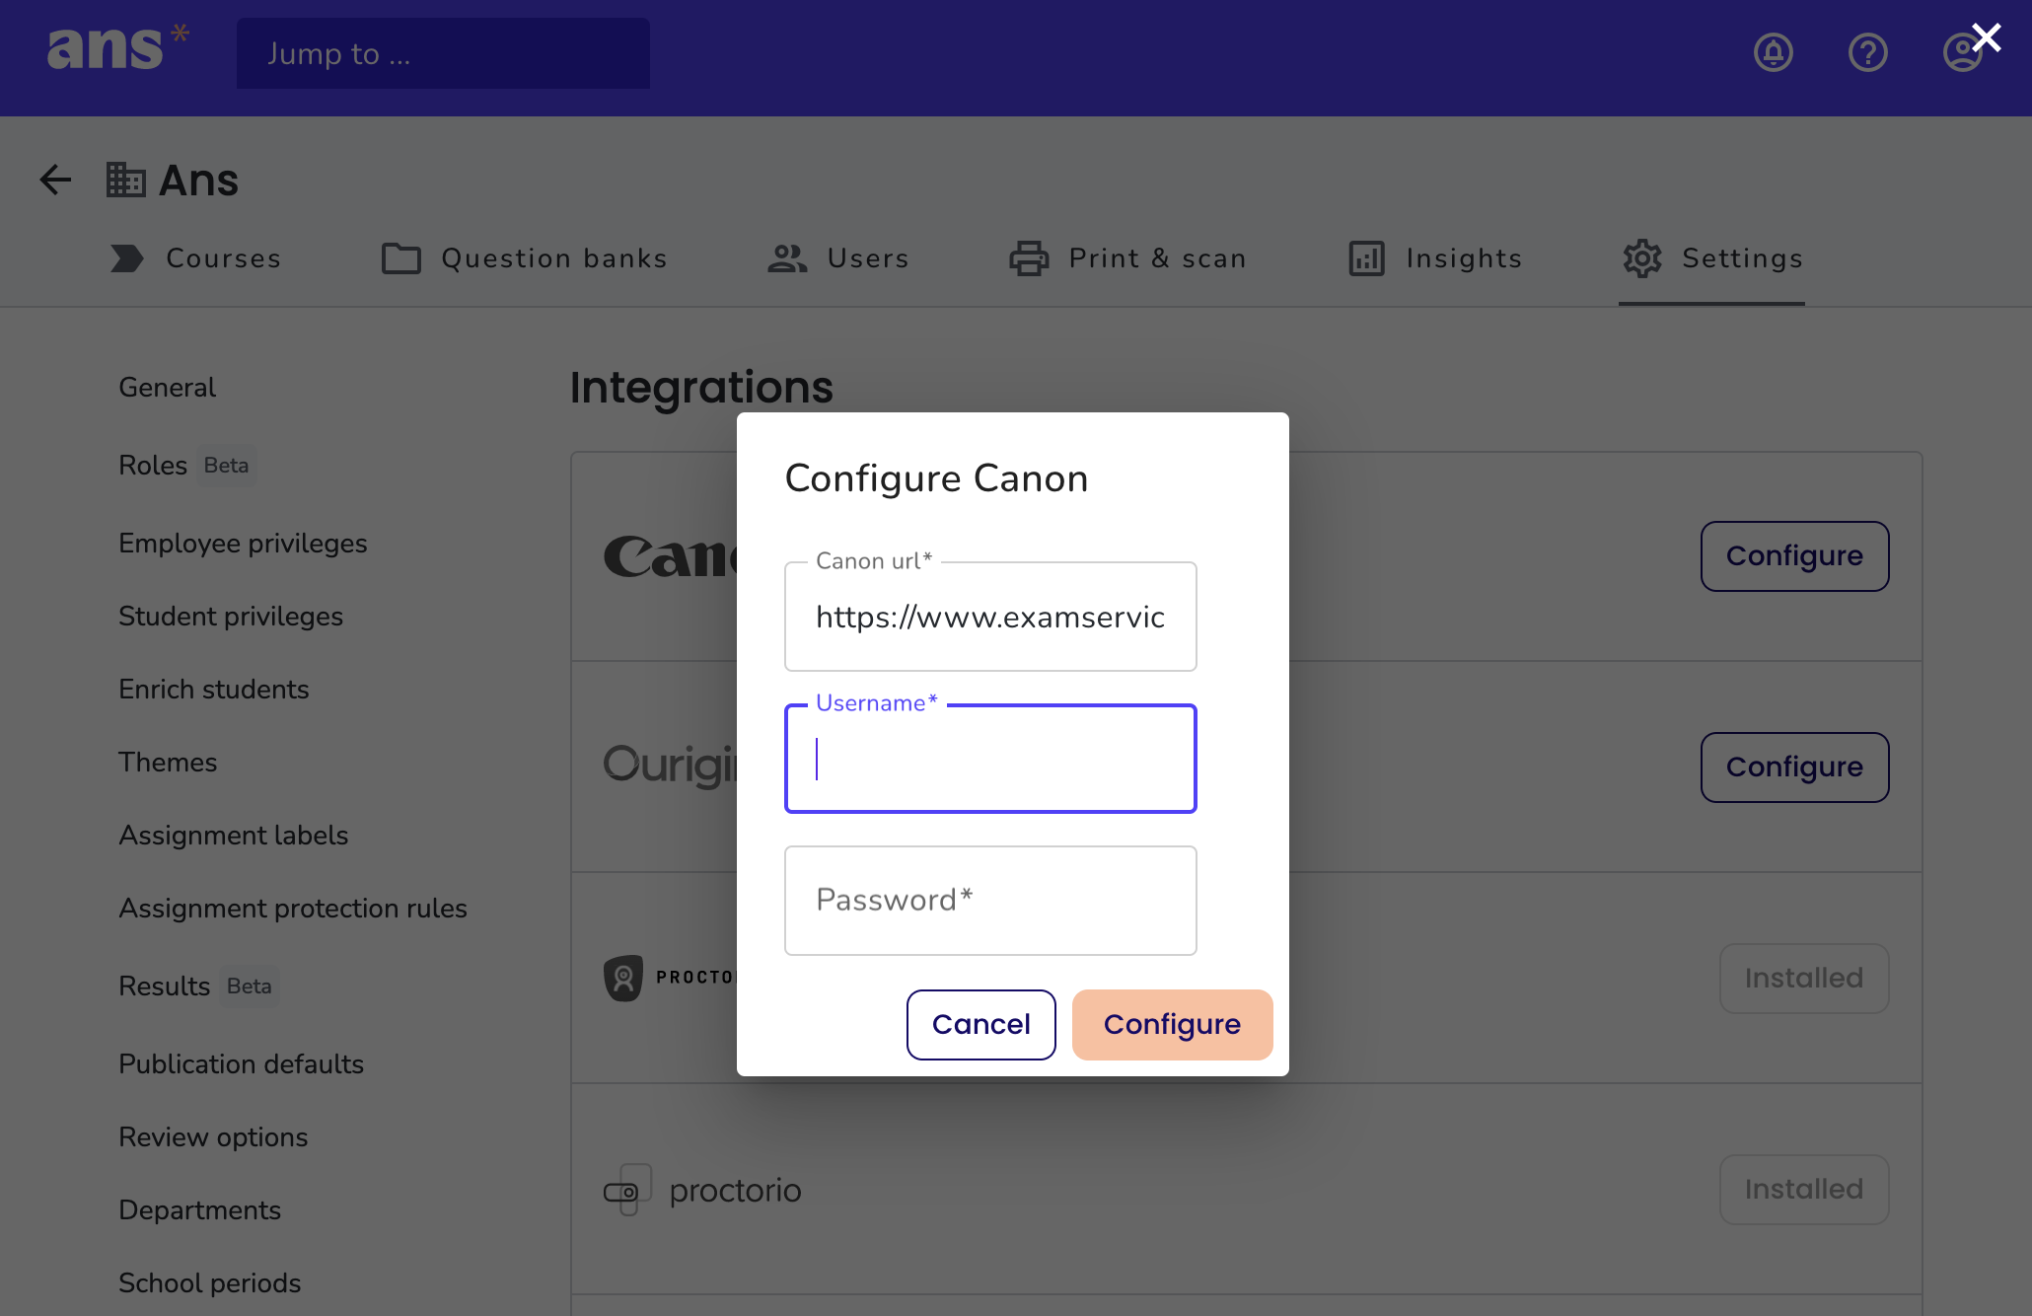Select Employee privileges in sidebar
The height and width of the screenshot is (1316, 2032).
(x=243, y=544)
